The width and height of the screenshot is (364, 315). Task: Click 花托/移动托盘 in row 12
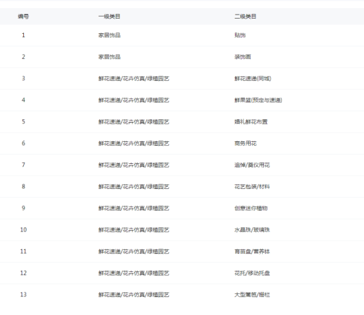click(252, 273)
